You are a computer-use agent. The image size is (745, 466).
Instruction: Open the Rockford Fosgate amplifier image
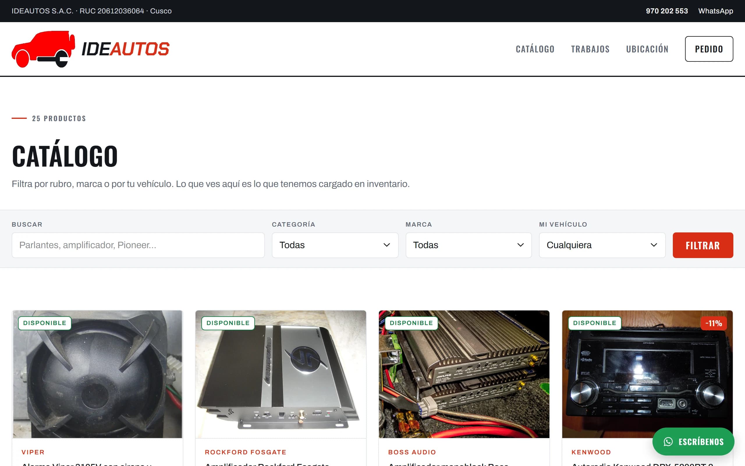[281, 374]
